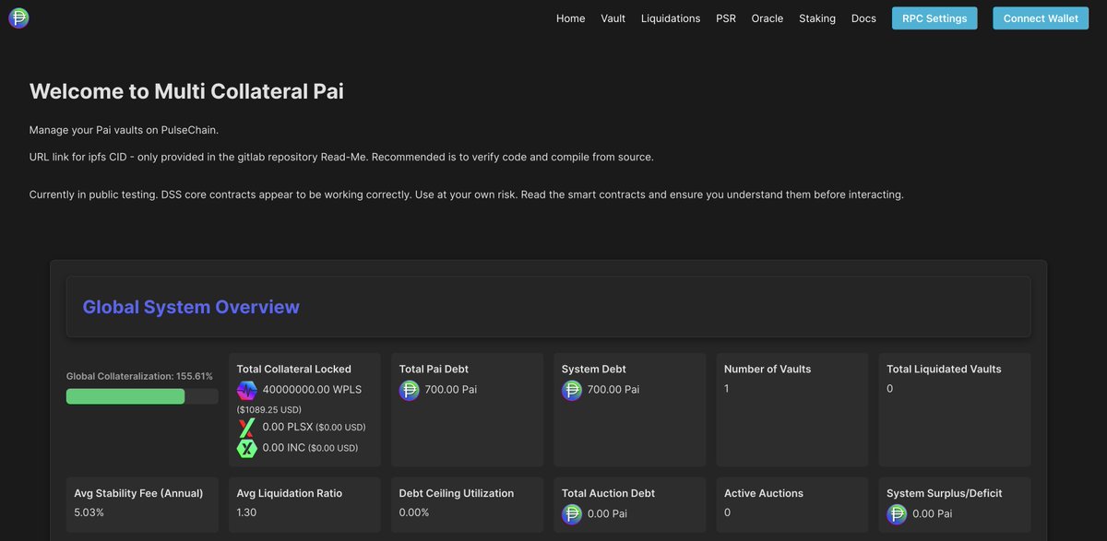Click the Total Liquidated Vaults label

(x=944, y=369)
